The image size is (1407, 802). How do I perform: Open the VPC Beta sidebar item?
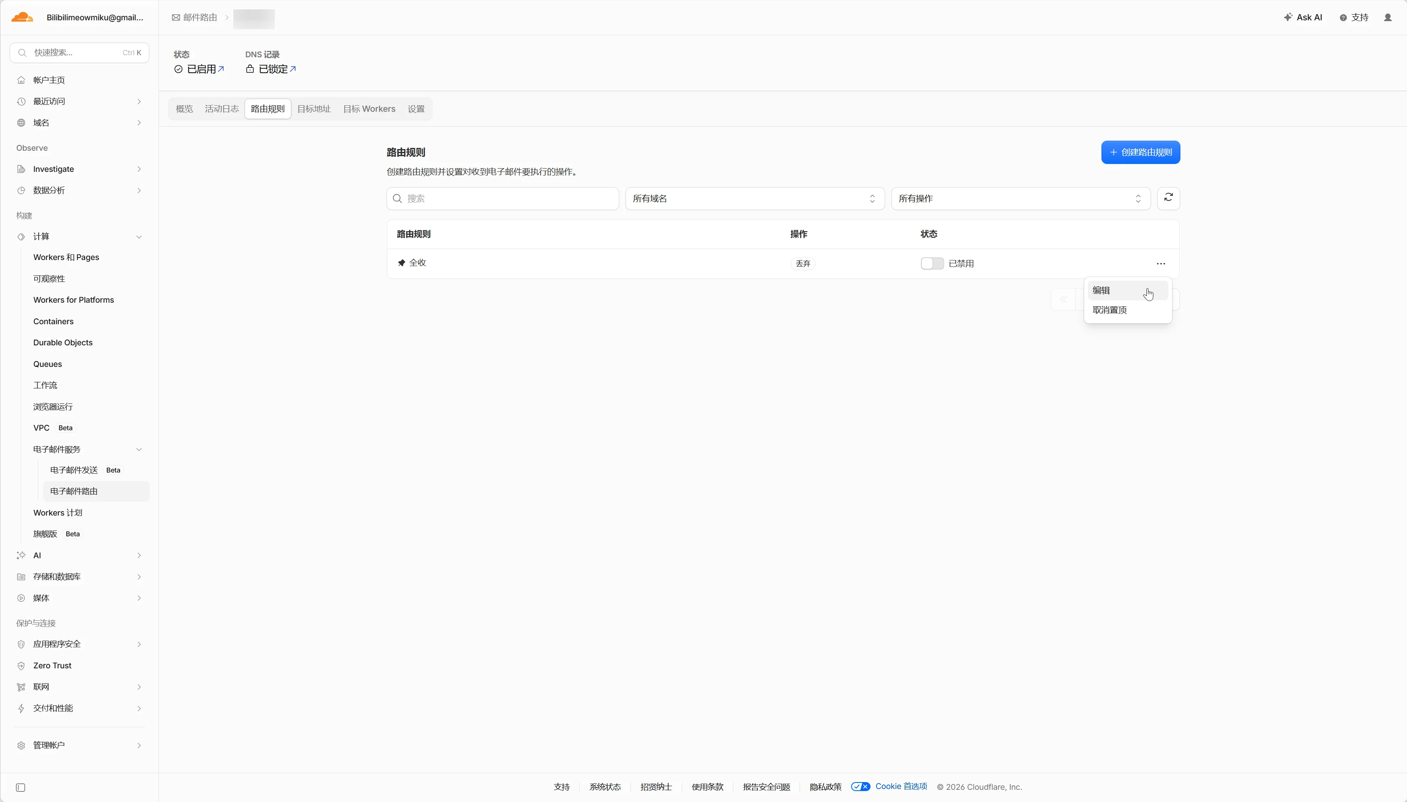coord(53,428)
